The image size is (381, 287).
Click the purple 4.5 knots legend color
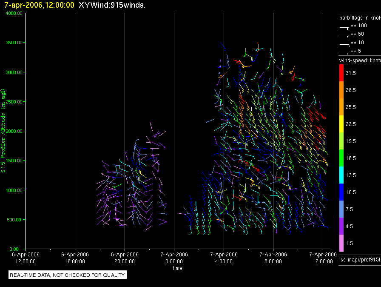point(341,226)
